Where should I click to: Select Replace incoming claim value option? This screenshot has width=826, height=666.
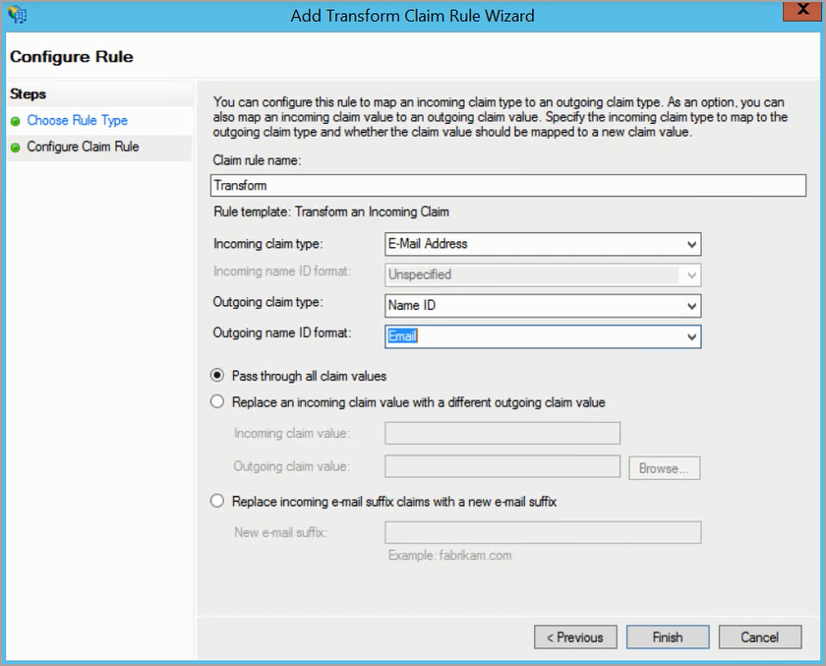[x=218, y=402]
